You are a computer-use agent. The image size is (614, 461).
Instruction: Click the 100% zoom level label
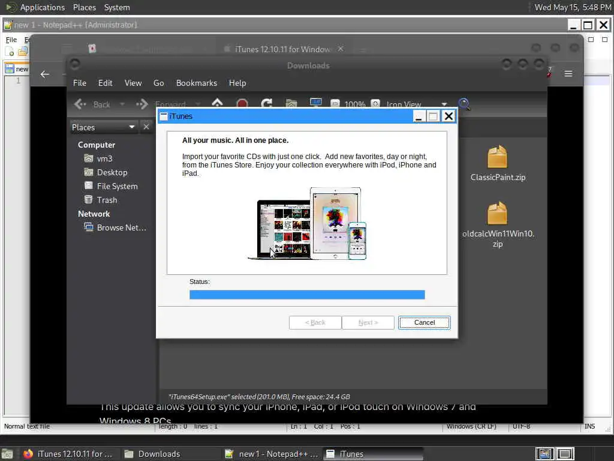point(355,104)
